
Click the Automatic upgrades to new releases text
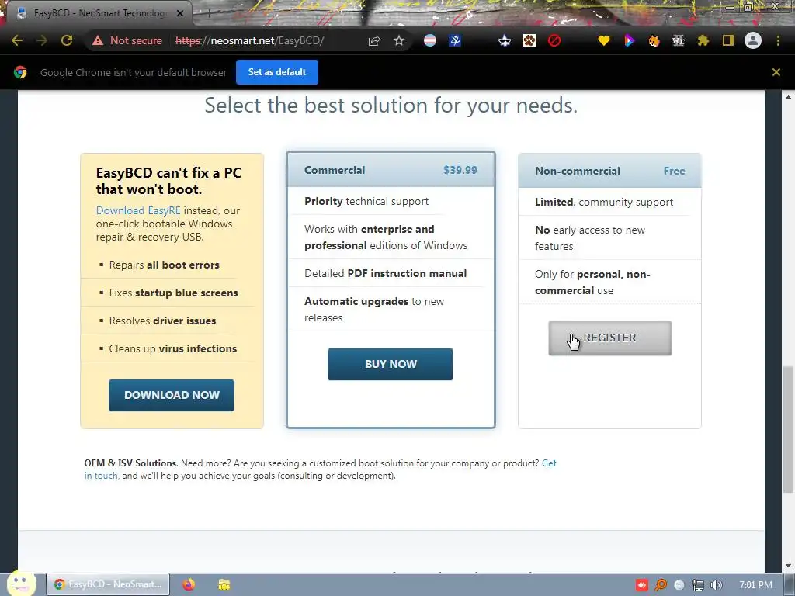pyautogui.click(x=374, y=309)
